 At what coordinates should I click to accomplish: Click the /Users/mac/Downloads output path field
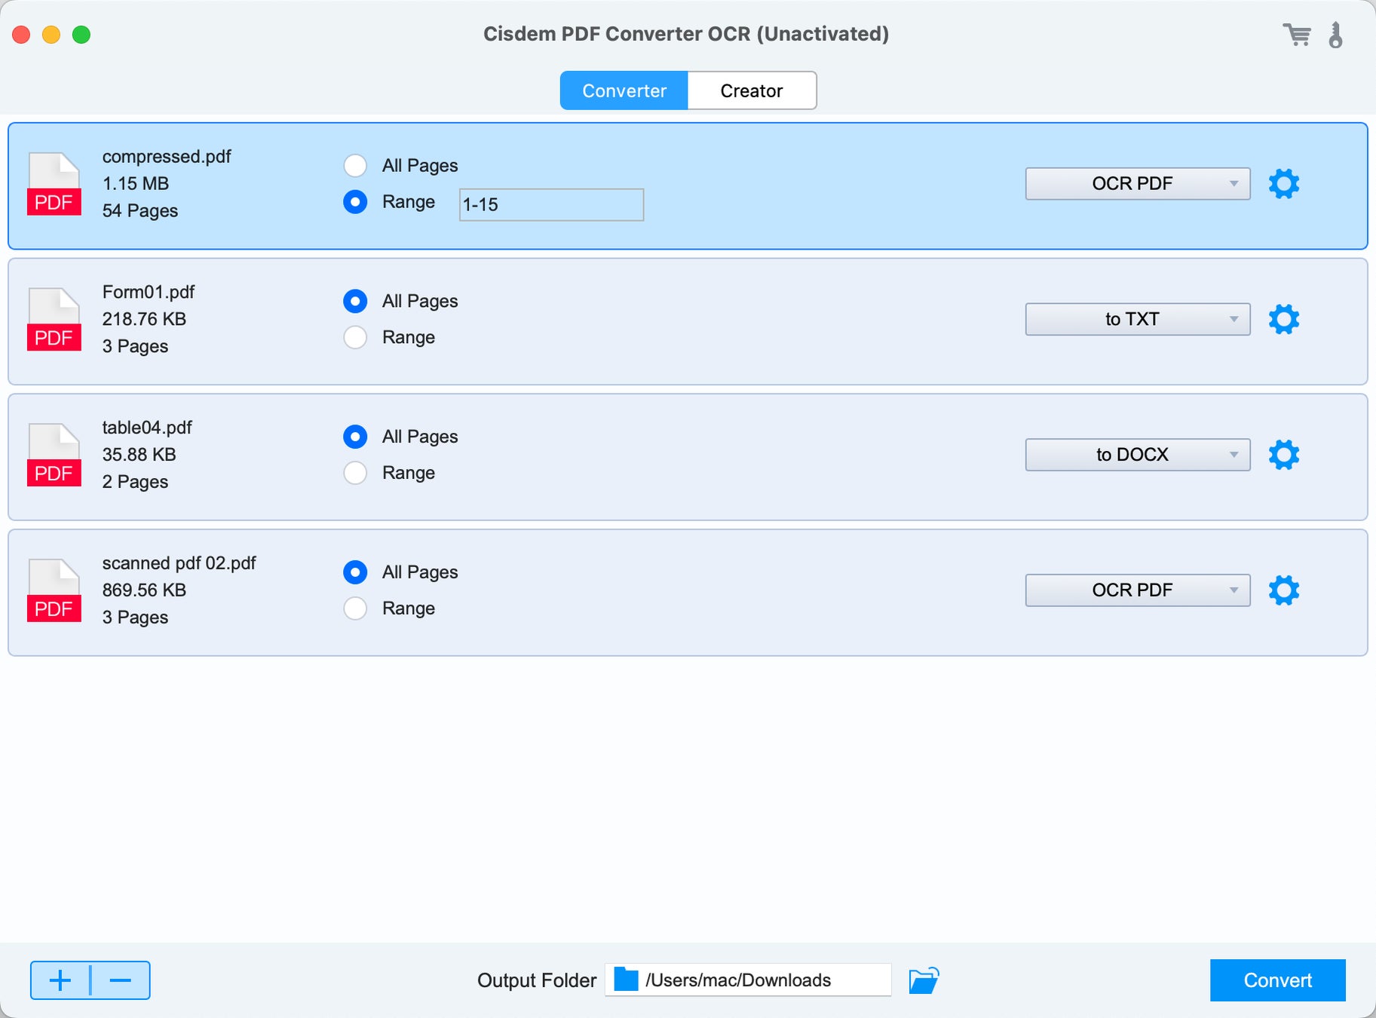click(x=748, y=980)
